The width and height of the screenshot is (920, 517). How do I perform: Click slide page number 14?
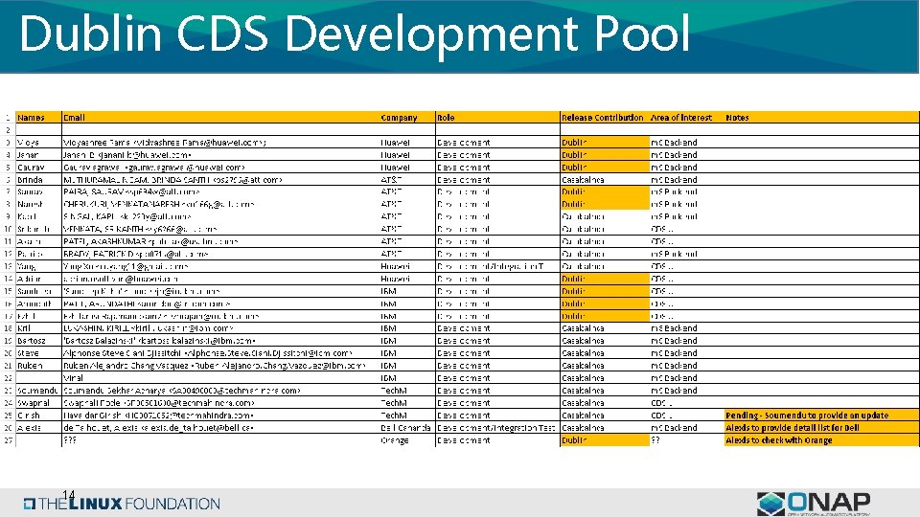(69, 495)
